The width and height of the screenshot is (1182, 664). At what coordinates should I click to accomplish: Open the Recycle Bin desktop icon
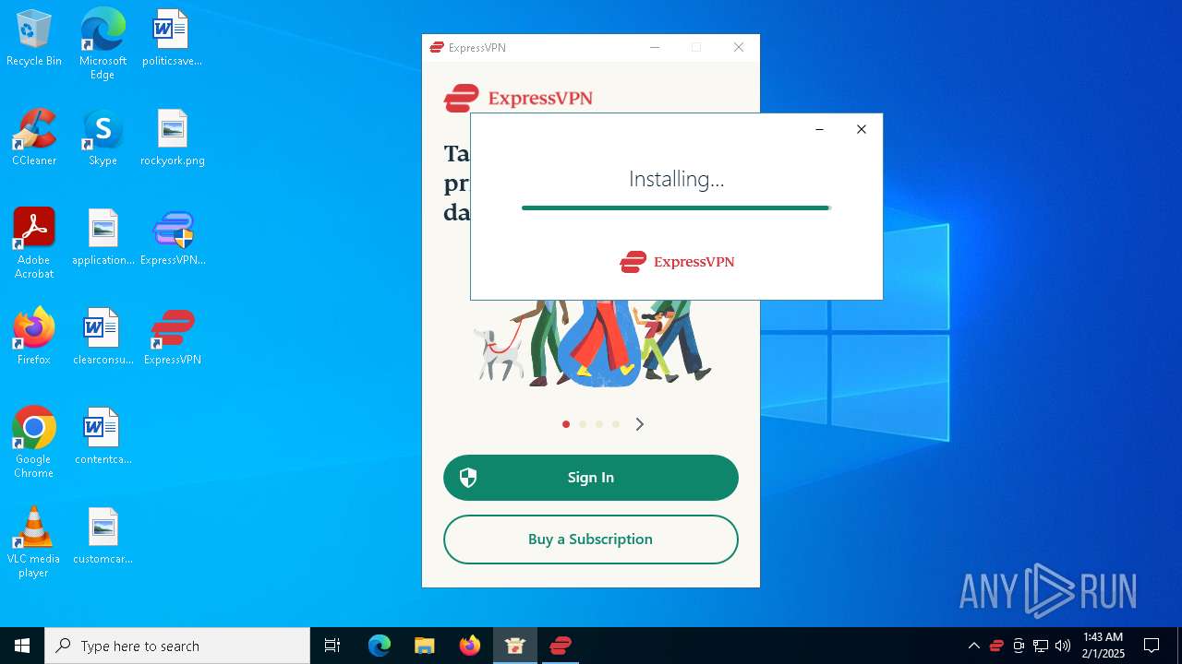34,38
